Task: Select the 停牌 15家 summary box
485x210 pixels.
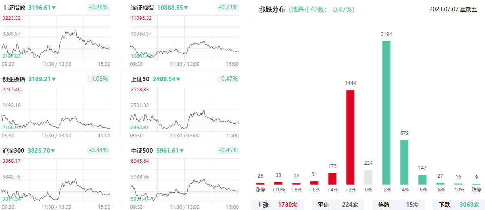Action: pos(399,205)
